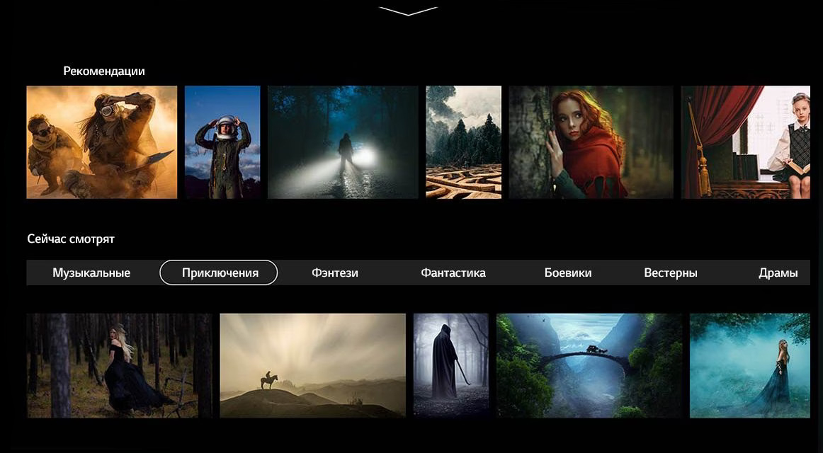Open the Фэнтези genre tab

335,273
